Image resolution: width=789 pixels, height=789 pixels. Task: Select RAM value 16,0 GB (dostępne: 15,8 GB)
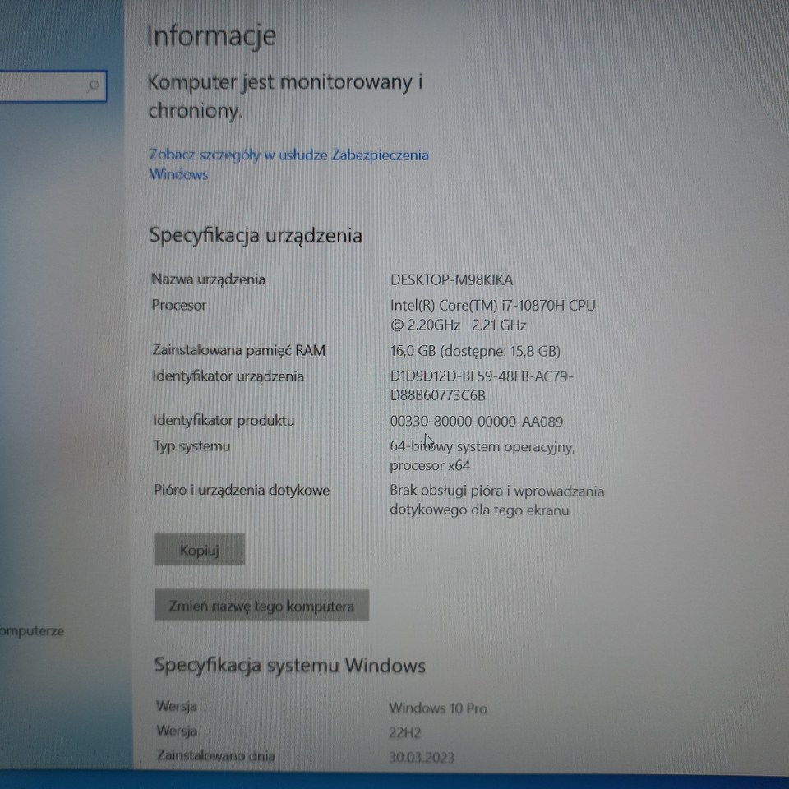click(475, 351)
